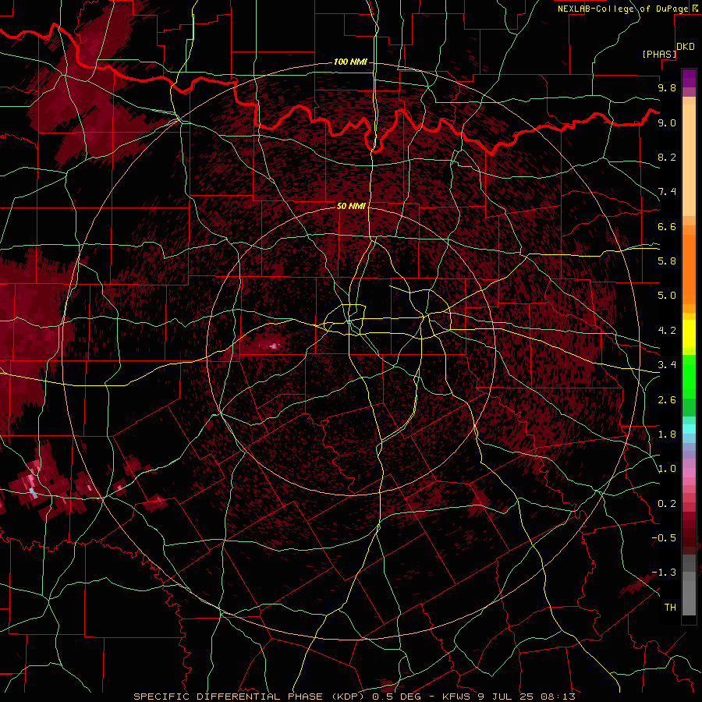Pick the purple band at legend top

click(x=689, y=78)
